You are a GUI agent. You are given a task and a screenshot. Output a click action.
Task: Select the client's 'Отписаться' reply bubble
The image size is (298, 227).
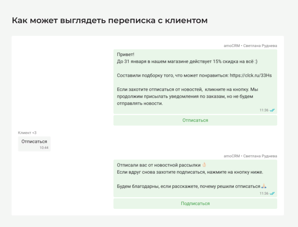34,144
